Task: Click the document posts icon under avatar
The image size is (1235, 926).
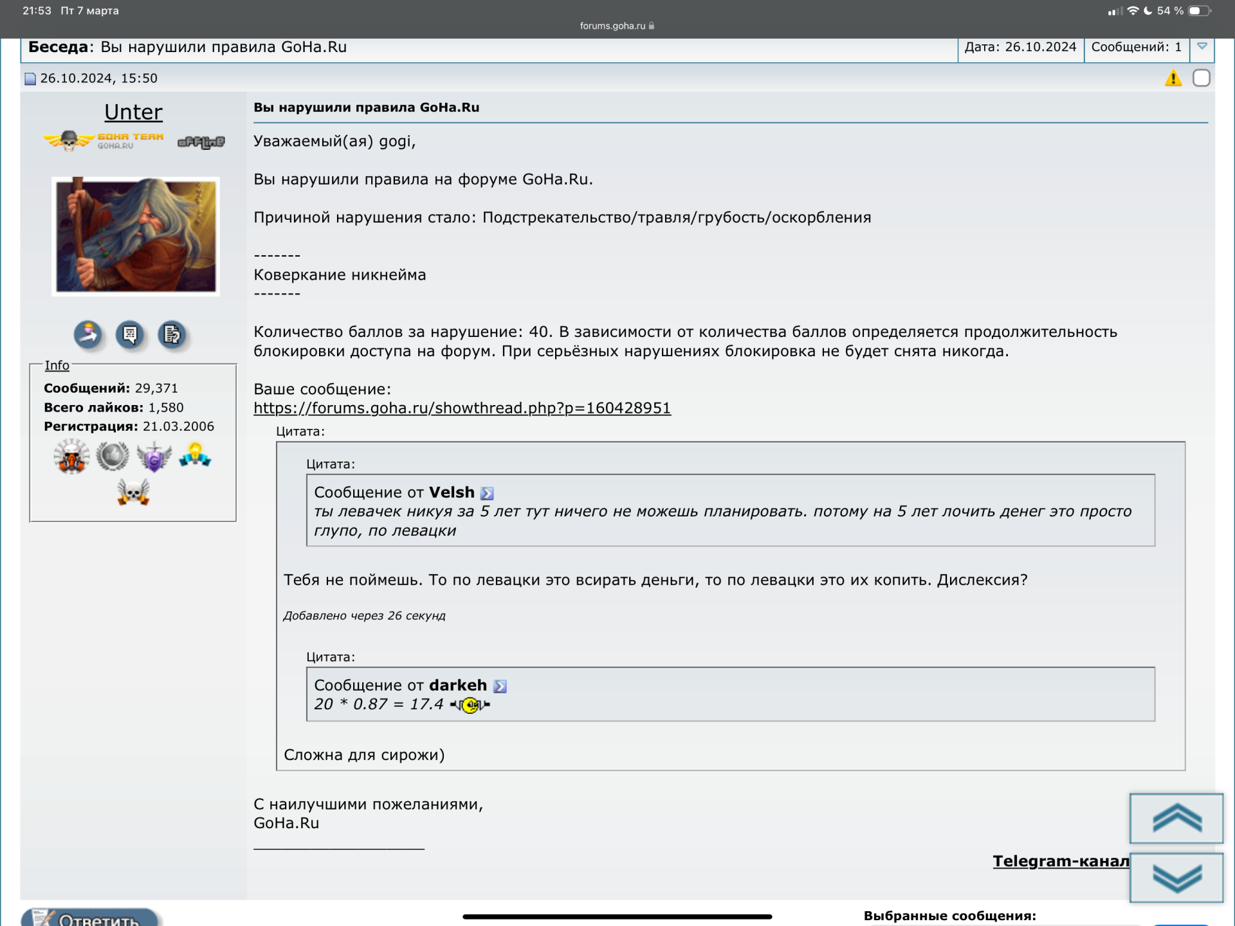Action: pyautogui.click(x=172, y=334)
